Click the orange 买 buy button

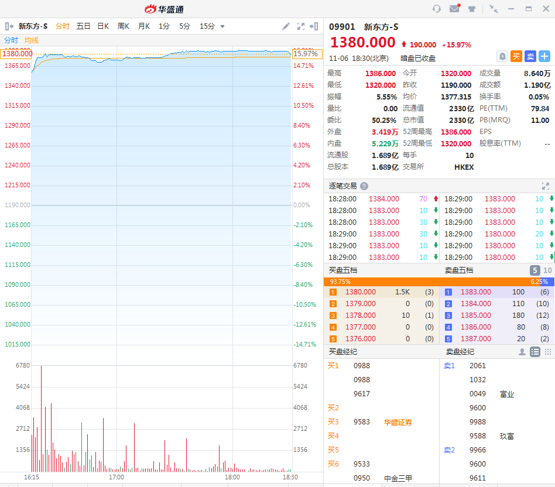[x=516, y=56]
